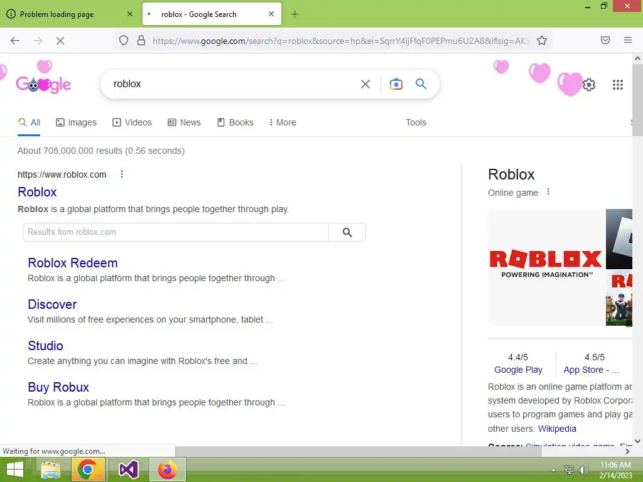The height and width of the screenshot is (482, 643).
Task: Expand the More search categories menu
Action: (x=283, y=122)
